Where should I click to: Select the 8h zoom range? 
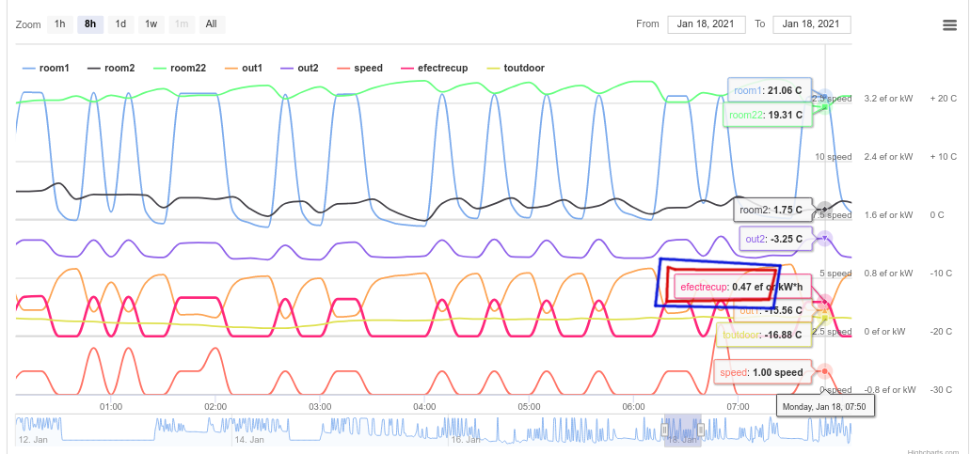(90, 24)
